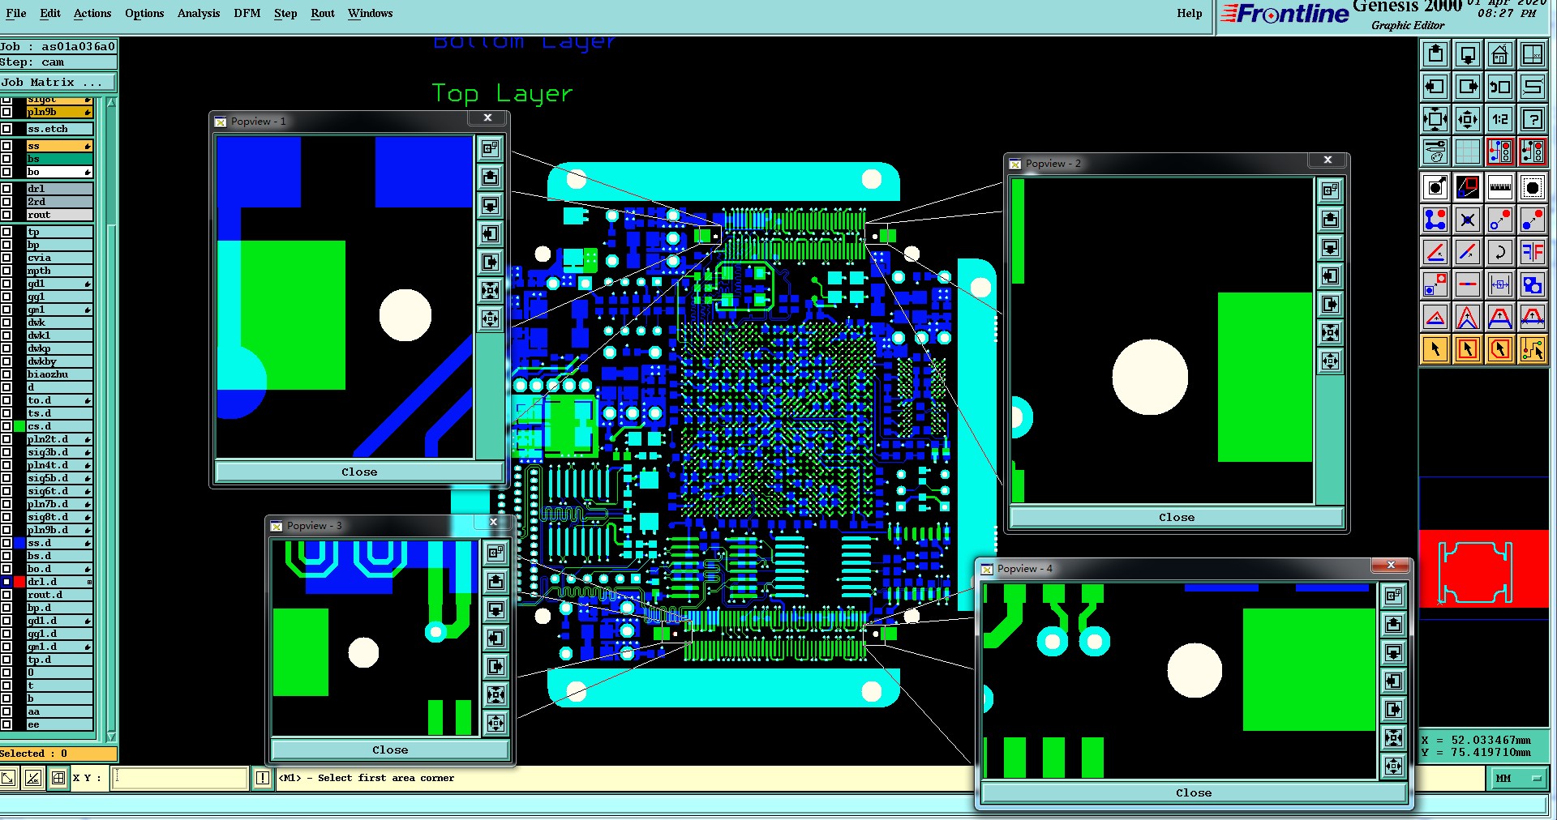Open the Job Matrix ... button
1557x820 pixels.
pos(58,82)
